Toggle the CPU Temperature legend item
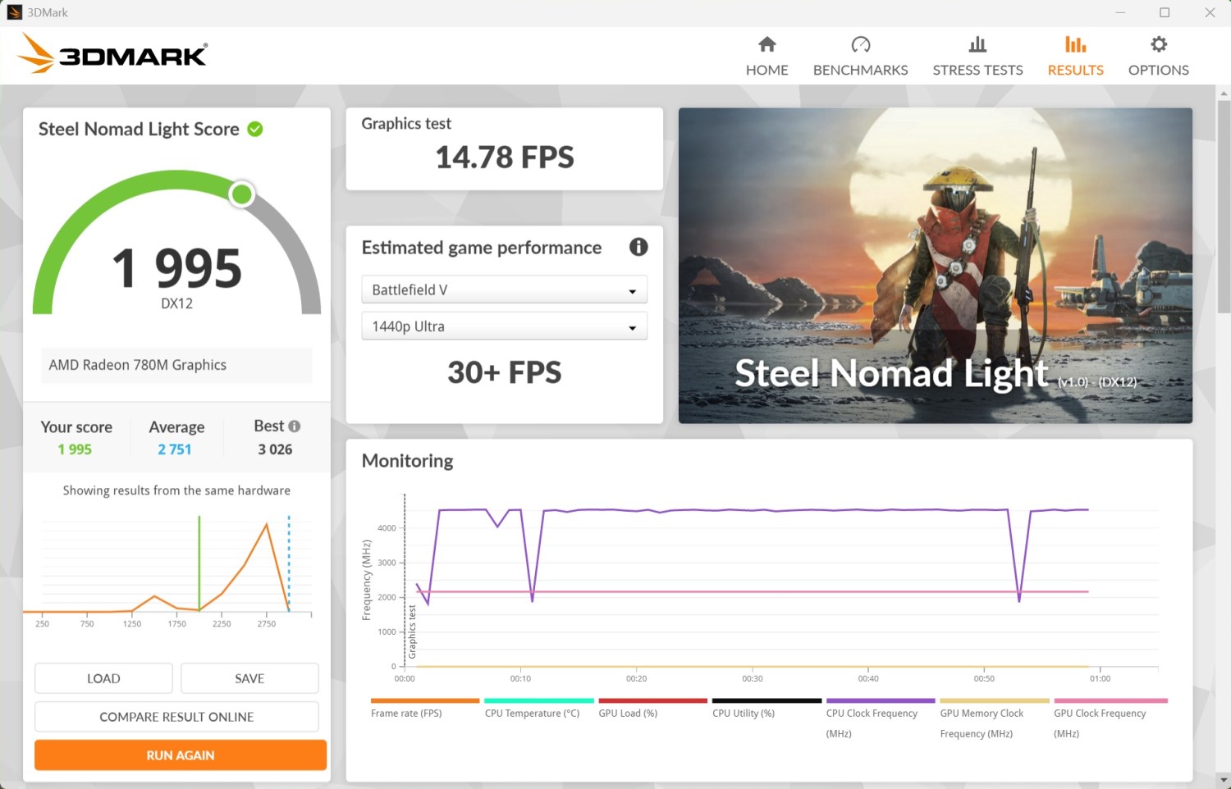 click(x=538, y=709)
